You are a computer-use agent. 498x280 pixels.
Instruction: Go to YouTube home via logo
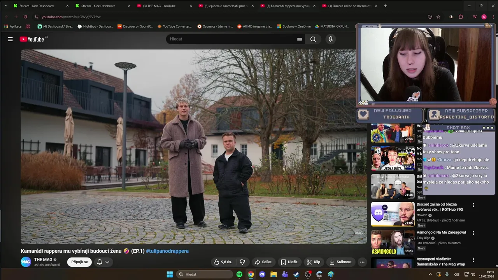pos(32,39)
